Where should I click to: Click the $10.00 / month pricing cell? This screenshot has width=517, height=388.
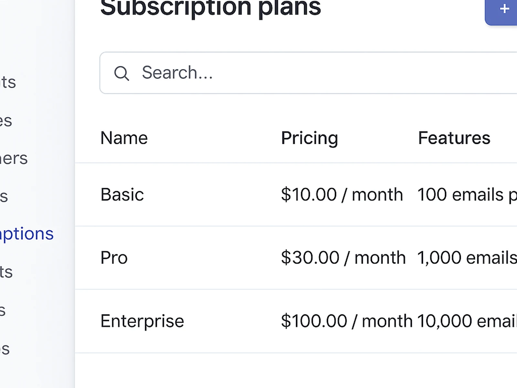pos(342,194)
